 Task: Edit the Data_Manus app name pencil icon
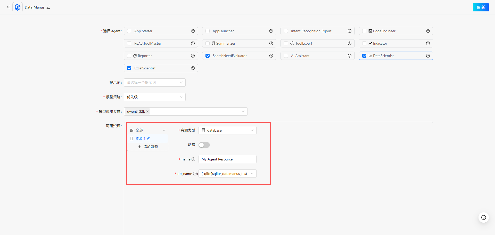click(x=48, y=7)
